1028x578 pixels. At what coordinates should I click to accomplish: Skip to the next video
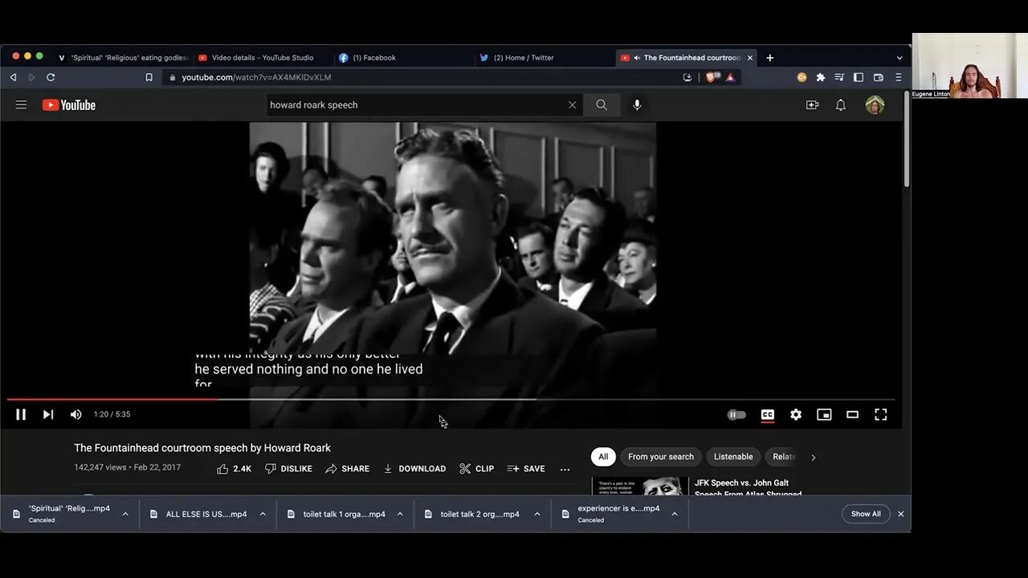pyautogui.click(x=48, y=414)
